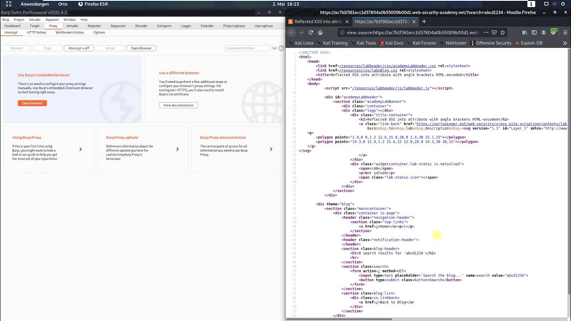The width and height of the screenshot is (571, 321).
Task: Open the Help menu in Burp
Action: [x=84, y=20]
